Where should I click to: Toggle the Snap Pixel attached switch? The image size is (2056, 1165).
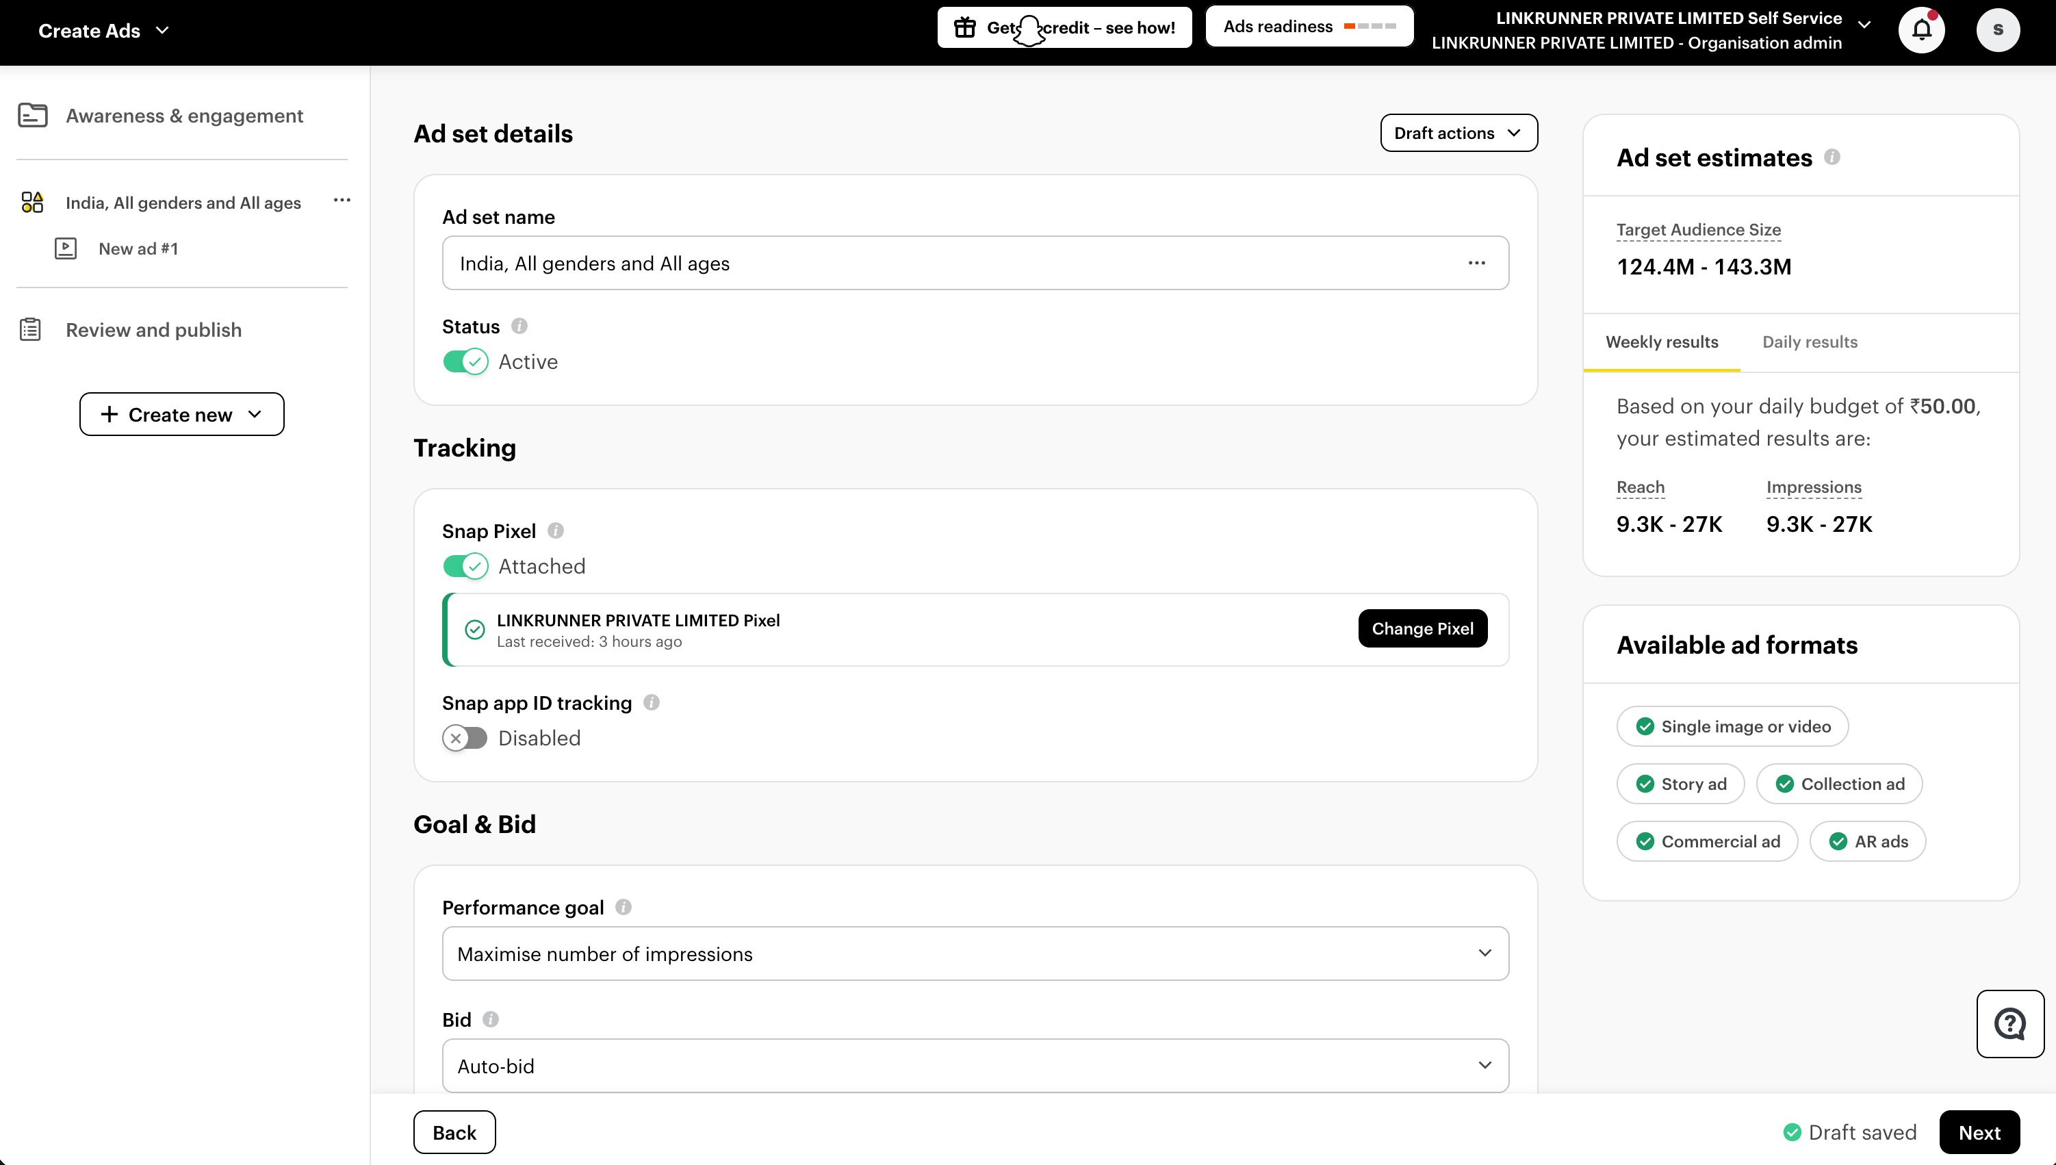465,565
